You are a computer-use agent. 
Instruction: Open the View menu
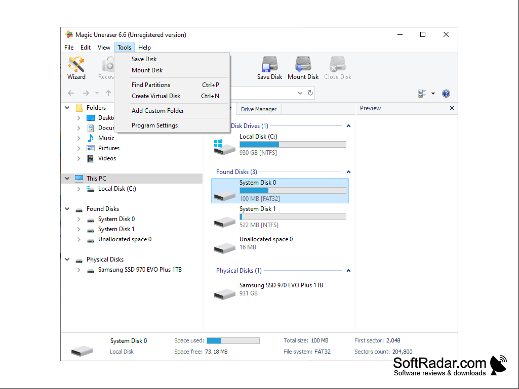tap(104, 48)
